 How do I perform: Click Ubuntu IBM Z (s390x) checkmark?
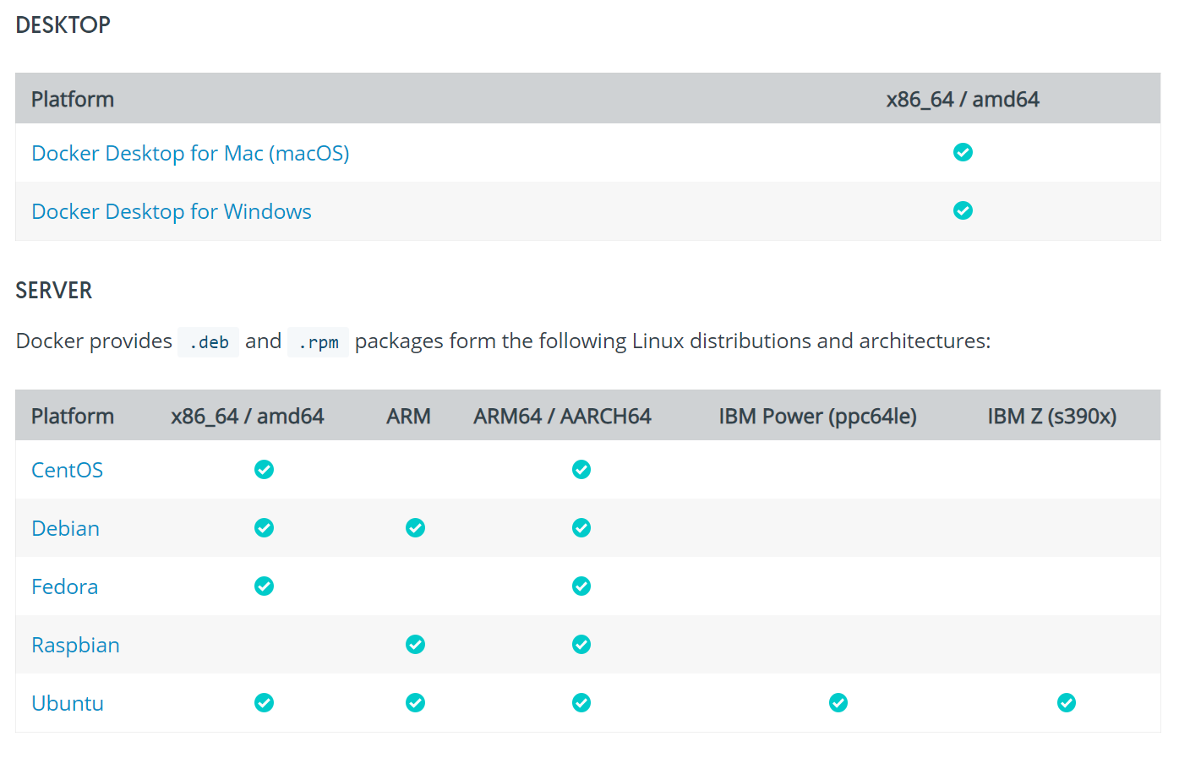click(1067, 702)
